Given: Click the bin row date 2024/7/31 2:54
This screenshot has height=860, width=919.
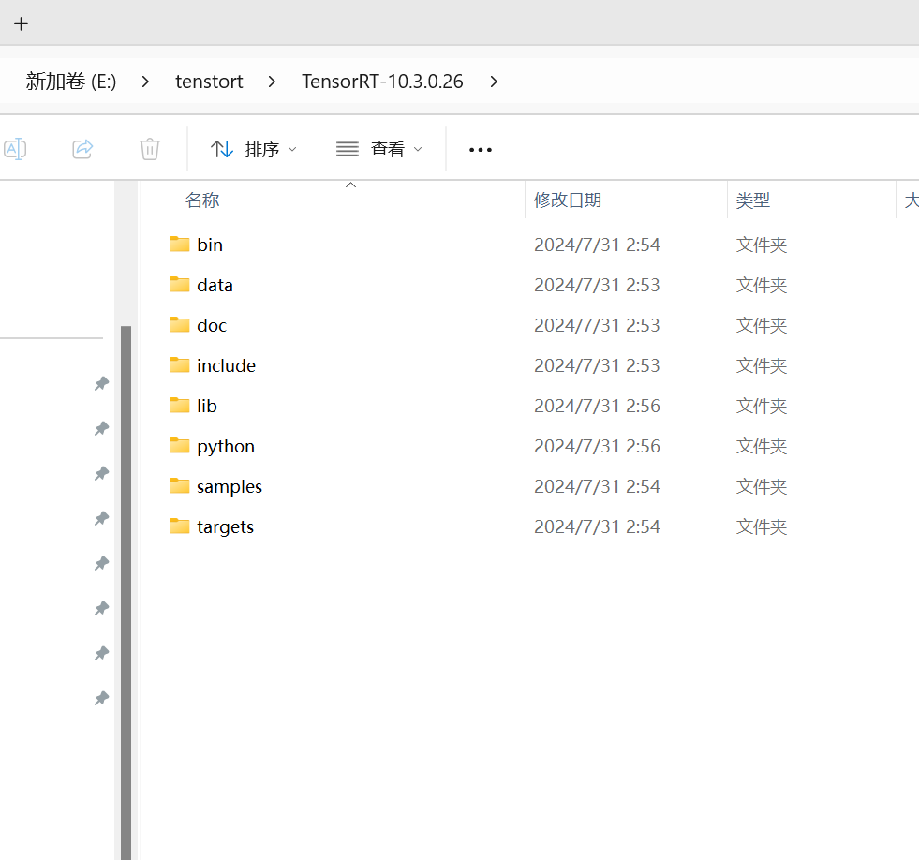Looking at the screenshot, I should 597,245.
